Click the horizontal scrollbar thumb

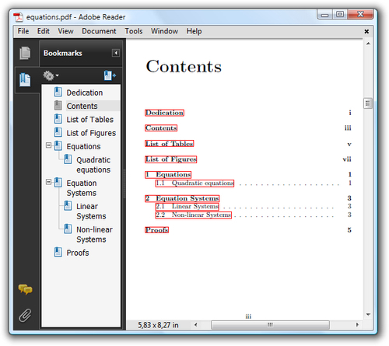270,325
